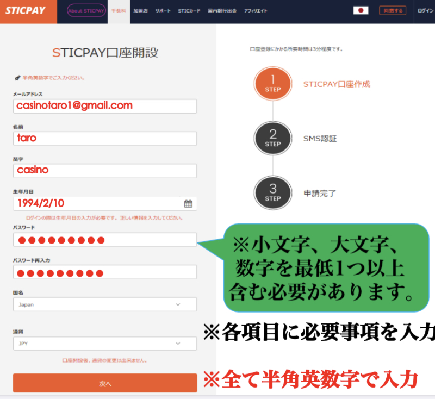Image resolution: width=435 pixels, height=399 pixels.
Task: Click the 苗字 field containing casino
Action: 105,171
